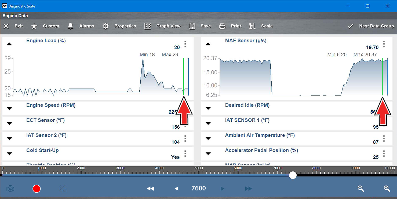Open Properties gear icon
The height and width of the screenshot is (199, 397).
(x=106, y=26)
